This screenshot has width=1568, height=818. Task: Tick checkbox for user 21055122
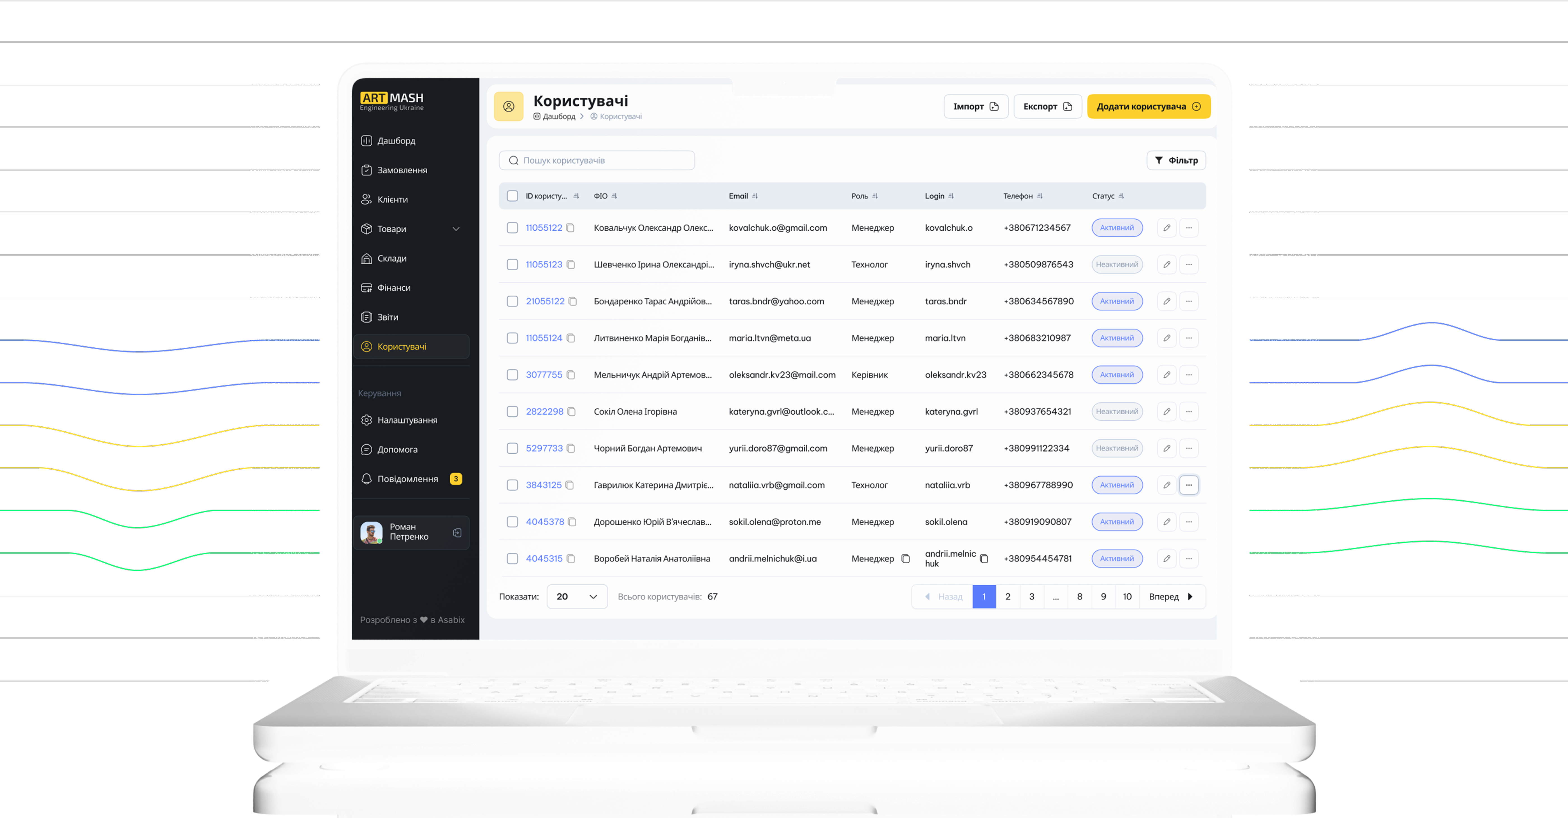(x=512, y=301)
